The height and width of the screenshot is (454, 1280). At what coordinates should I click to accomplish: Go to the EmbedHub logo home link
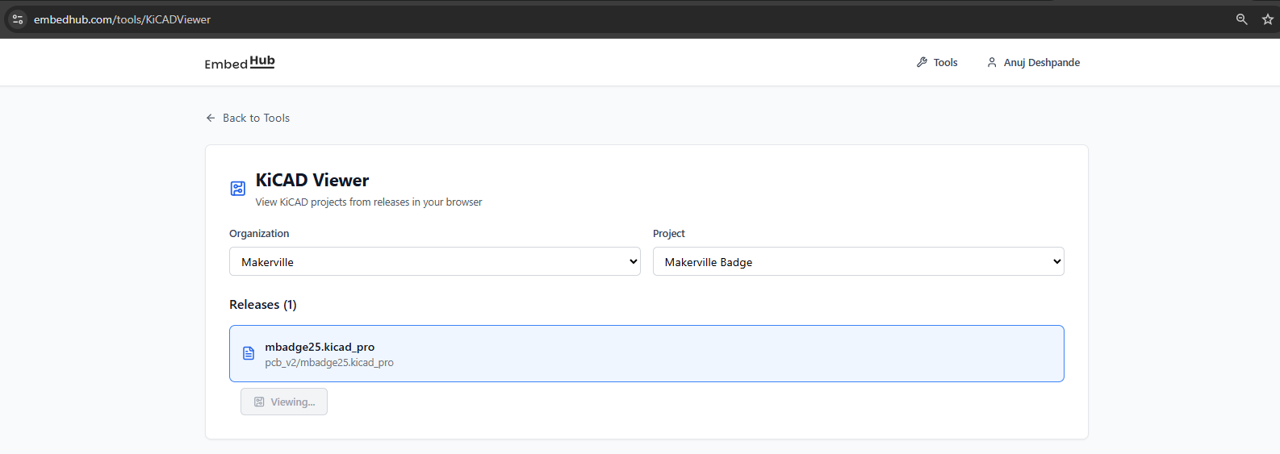[x=240, y=63]
